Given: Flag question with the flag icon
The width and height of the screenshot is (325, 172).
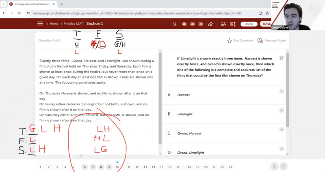Looking at the screenshot, I should [281, 58].
